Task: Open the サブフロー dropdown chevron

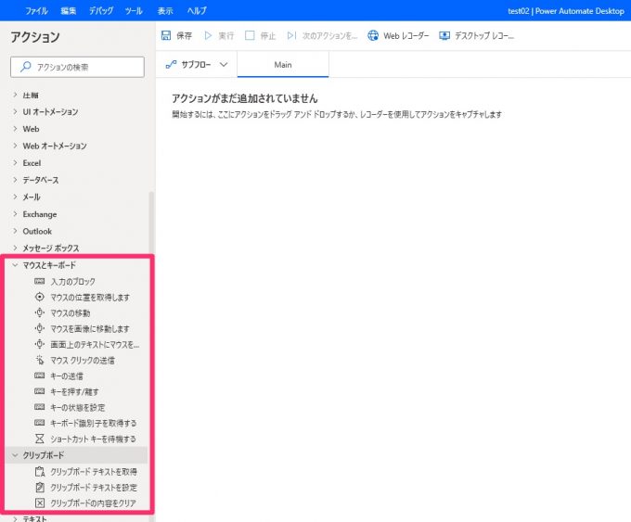Action: pyautogui.click(x=224, y=64)
